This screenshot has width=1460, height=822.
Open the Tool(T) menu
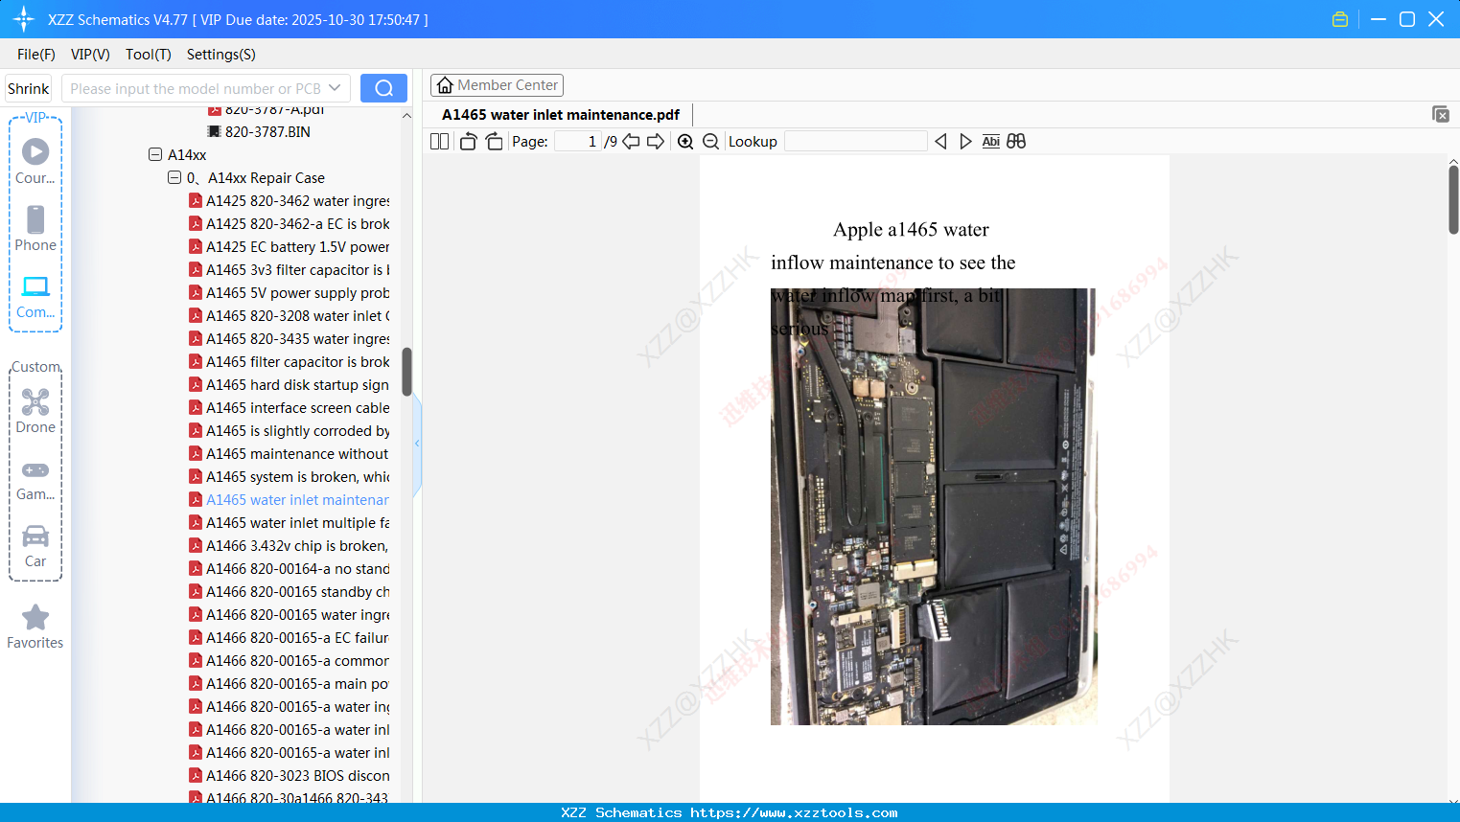tap(149, 55)
